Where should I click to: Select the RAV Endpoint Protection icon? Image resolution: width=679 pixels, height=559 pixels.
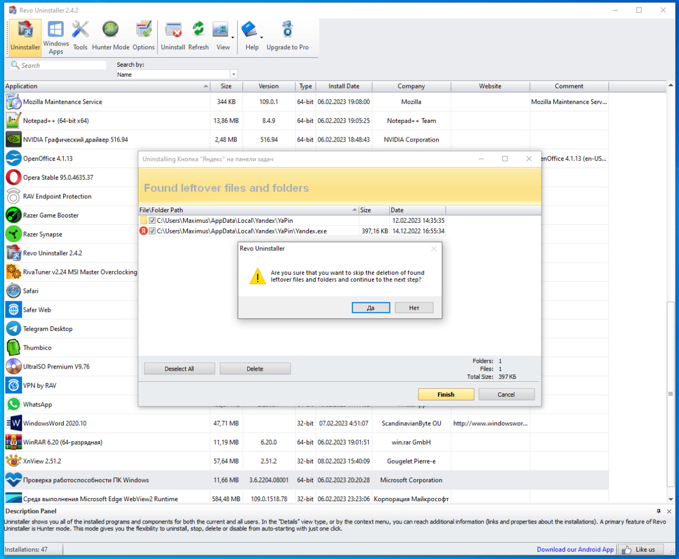pos(13,196)
